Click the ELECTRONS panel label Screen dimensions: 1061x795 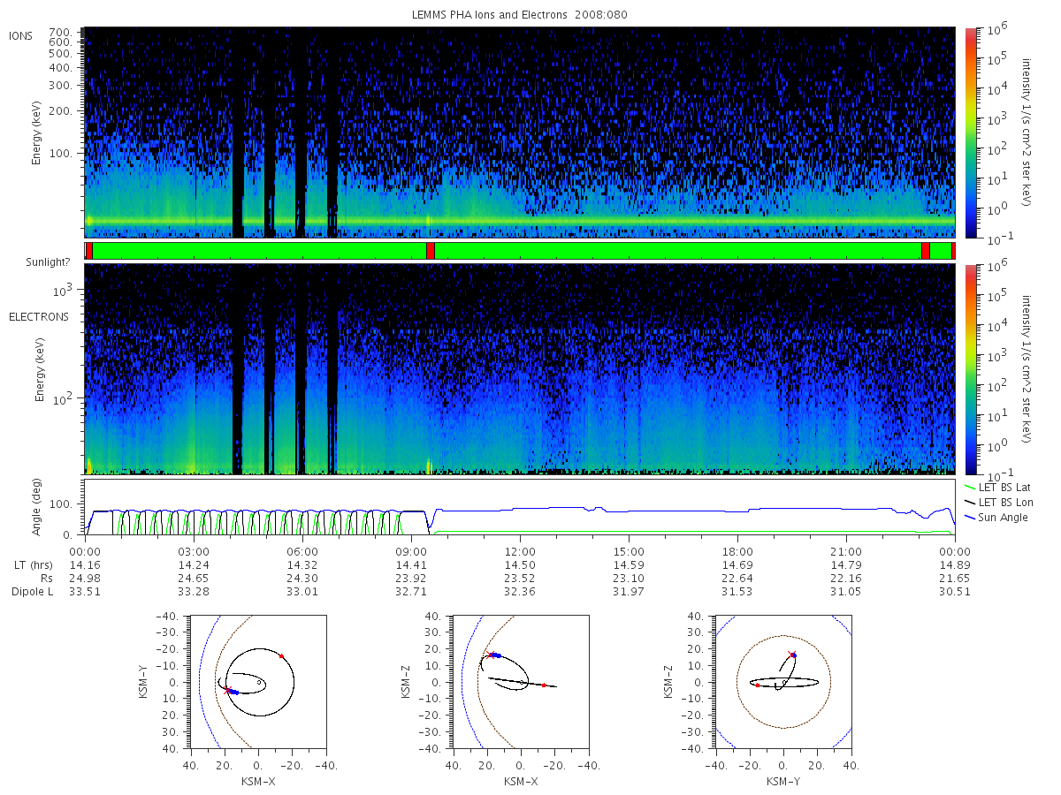click(38, 316)
